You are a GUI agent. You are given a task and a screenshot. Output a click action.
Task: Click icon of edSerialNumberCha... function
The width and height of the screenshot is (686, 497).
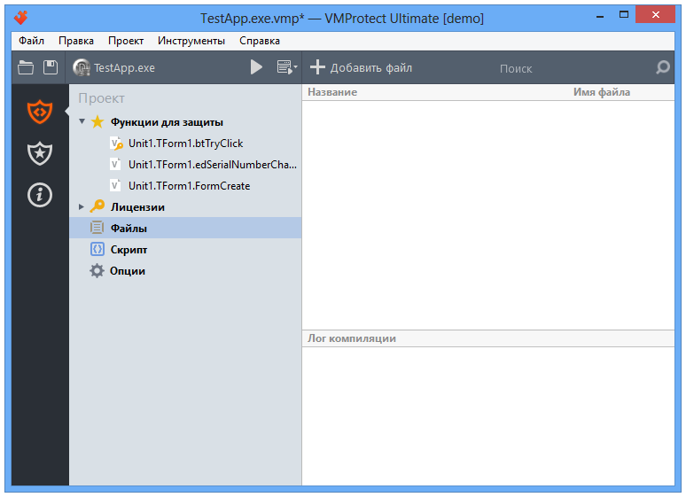click(x=115, y=165)
